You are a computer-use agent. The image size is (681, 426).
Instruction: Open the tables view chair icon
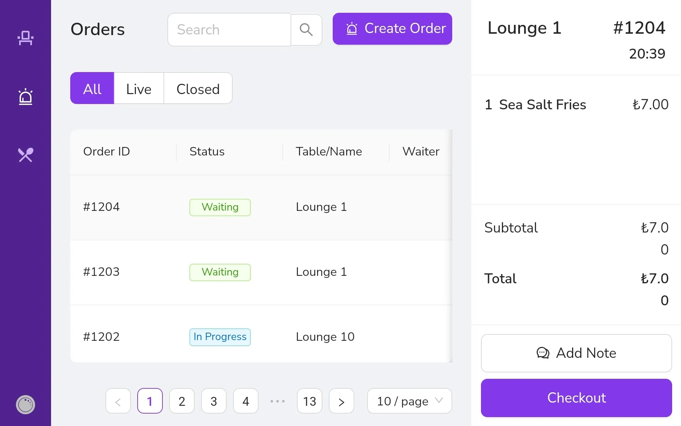point(26,38)
